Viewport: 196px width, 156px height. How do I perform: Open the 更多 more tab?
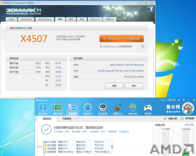click(82, 19)
